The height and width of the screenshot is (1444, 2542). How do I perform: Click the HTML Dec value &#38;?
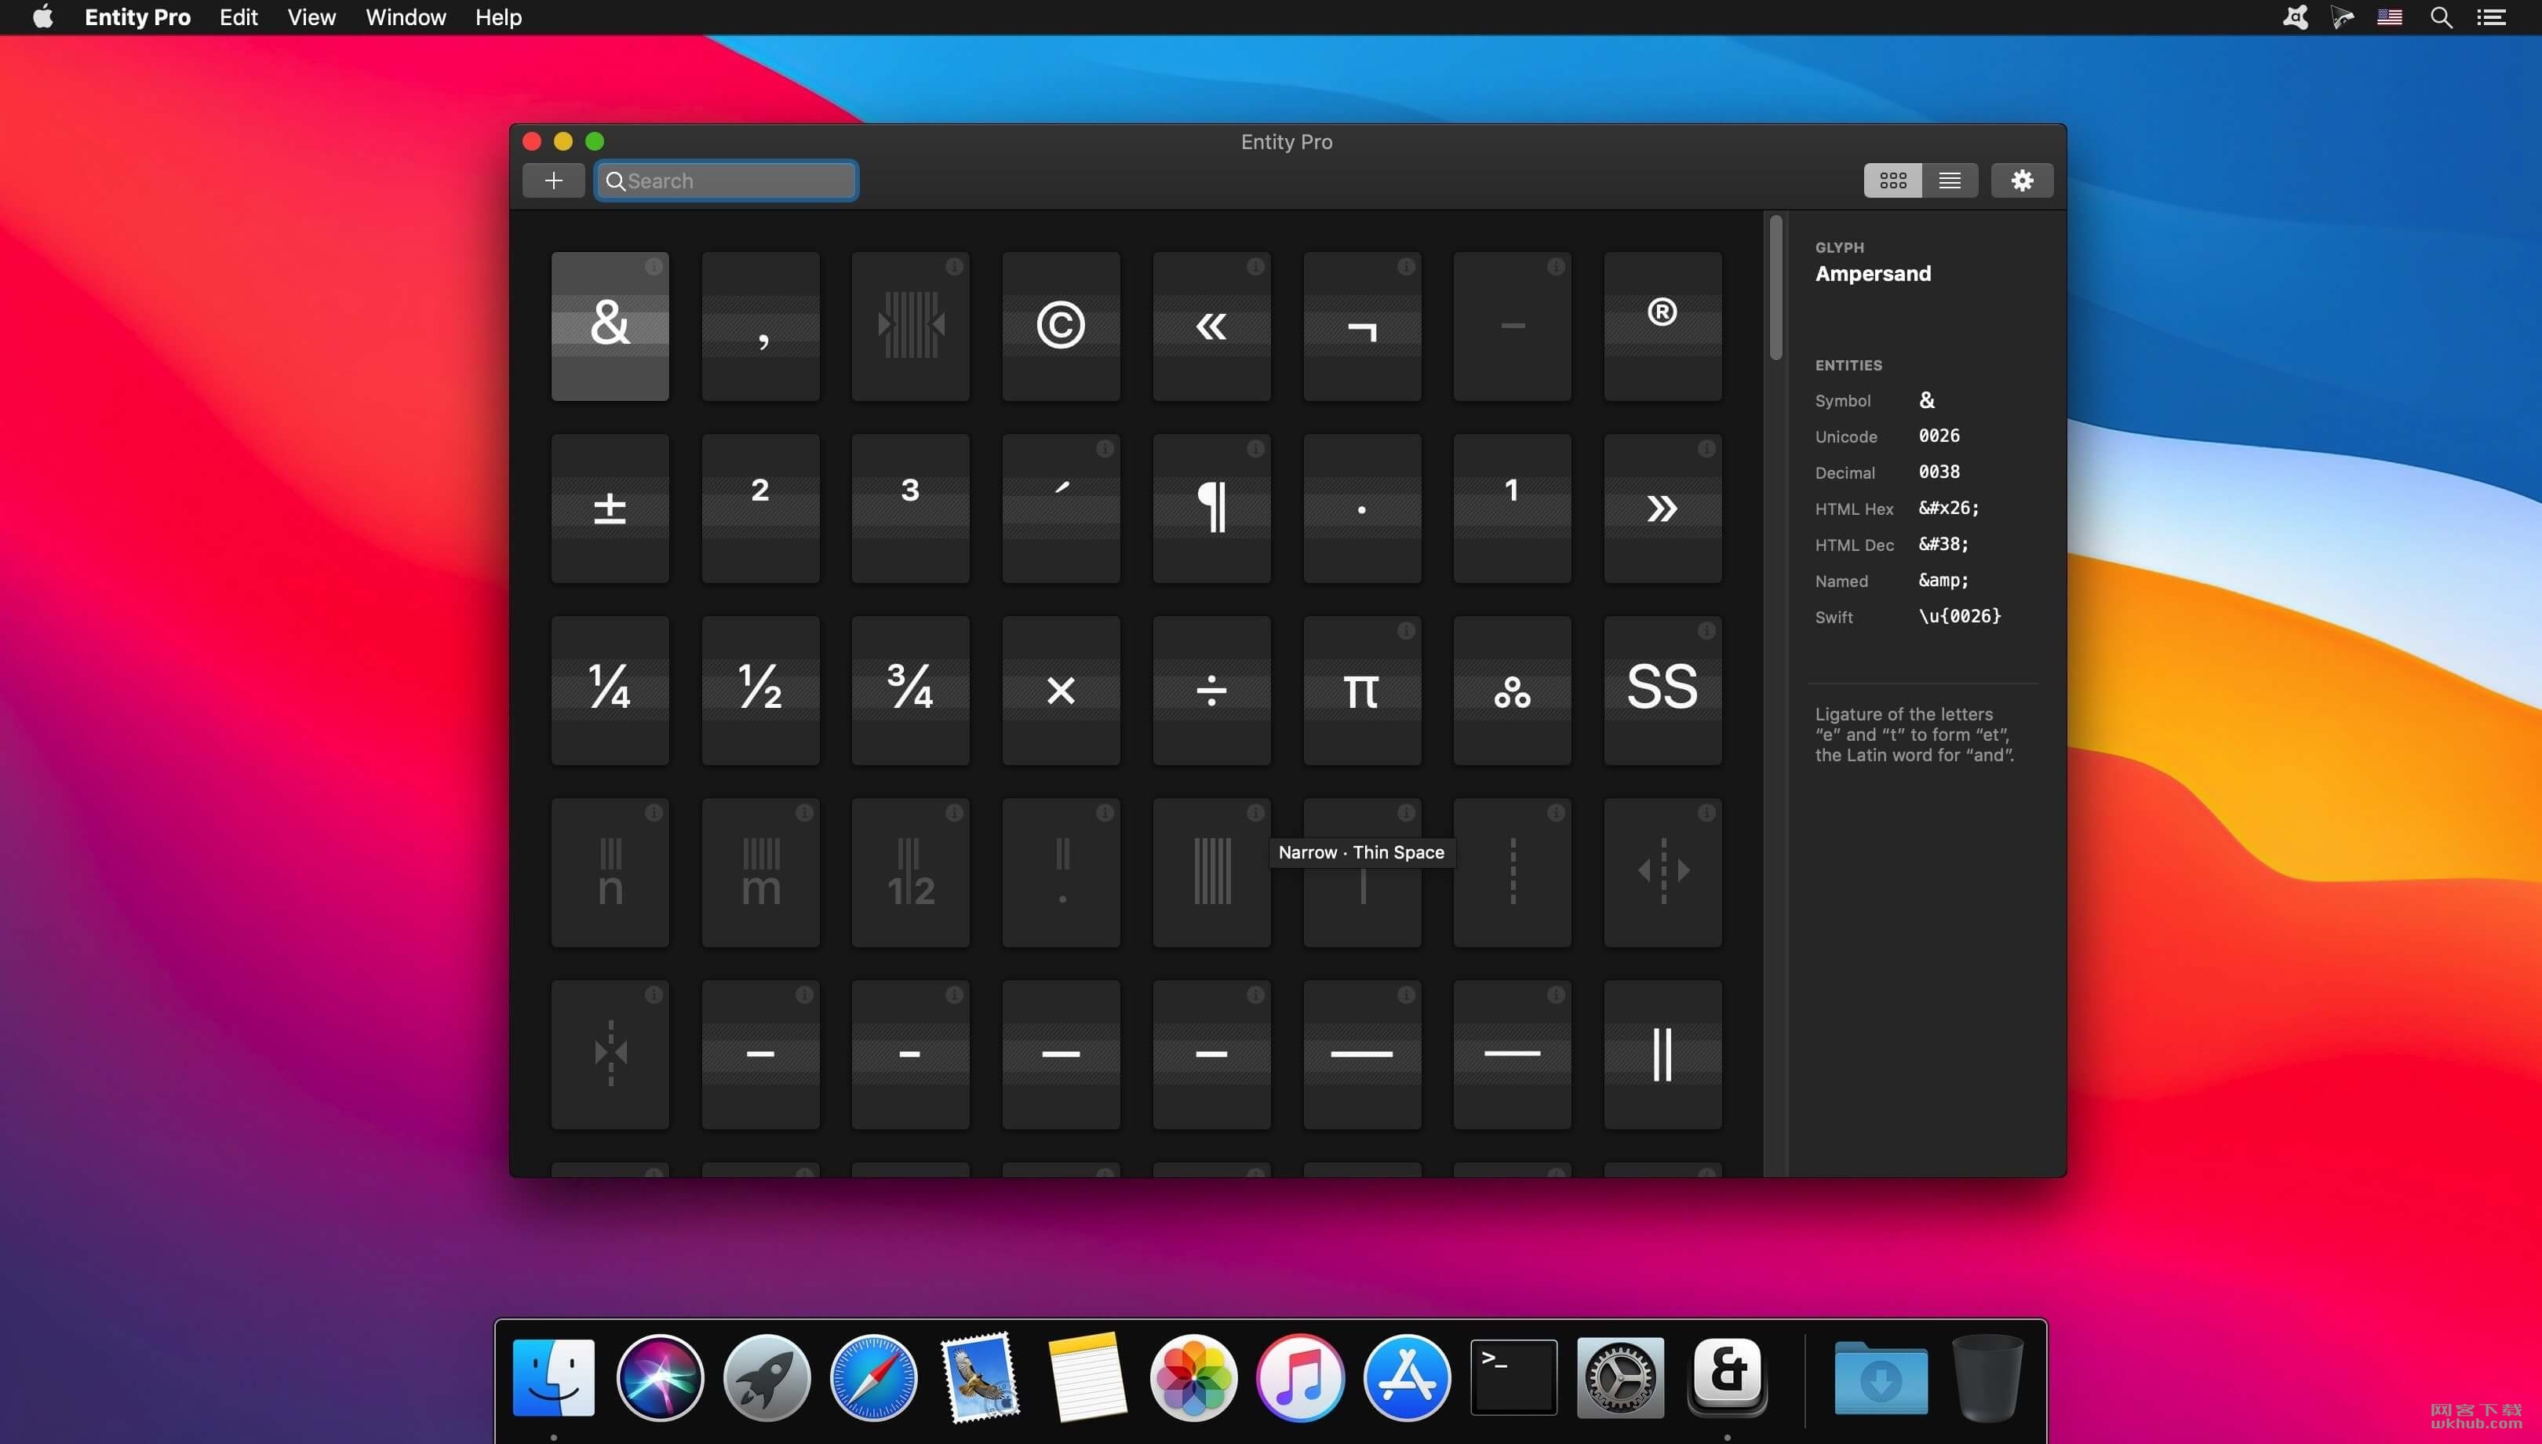pyautogui.click(x=1943, y=544)
